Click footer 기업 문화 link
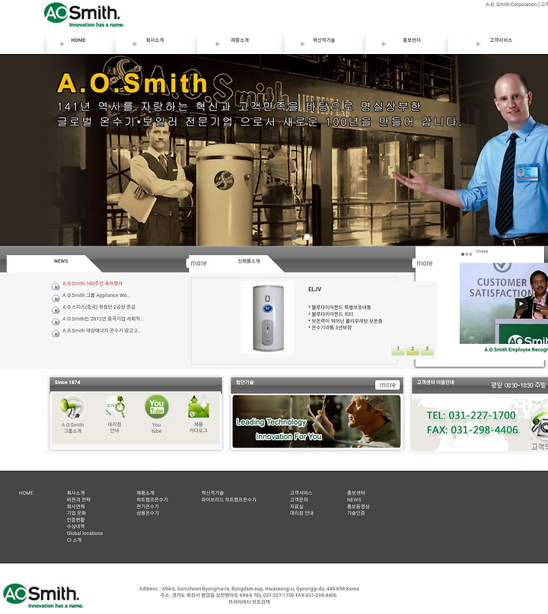 76,513
